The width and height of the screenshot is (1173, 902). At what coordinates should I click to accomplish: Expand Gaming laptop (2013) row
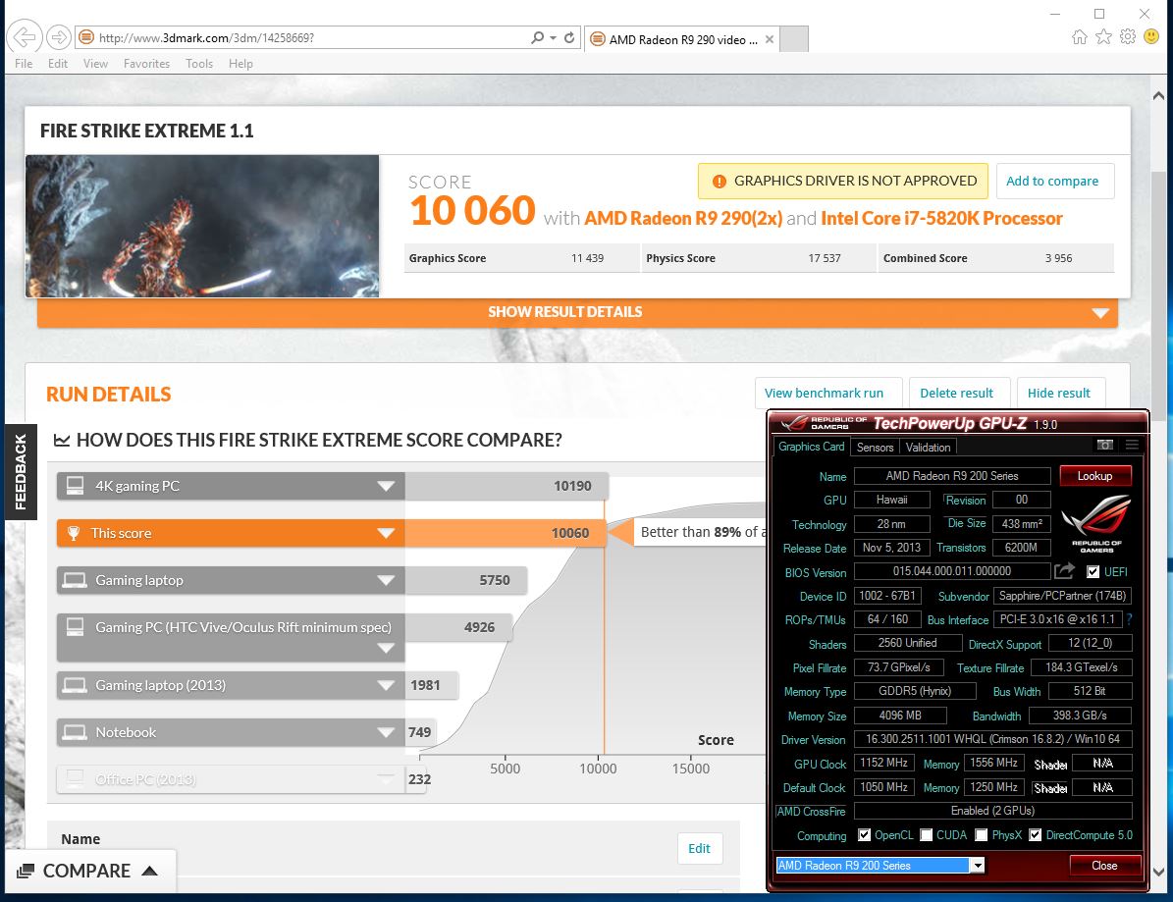tap(386, 685)
